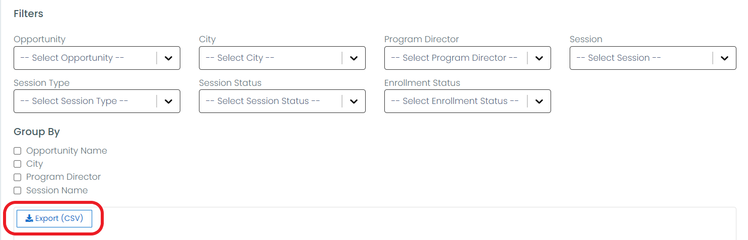
Task: Click the Enrollment Status chevron arrow
Action: (x=539, y=101)
